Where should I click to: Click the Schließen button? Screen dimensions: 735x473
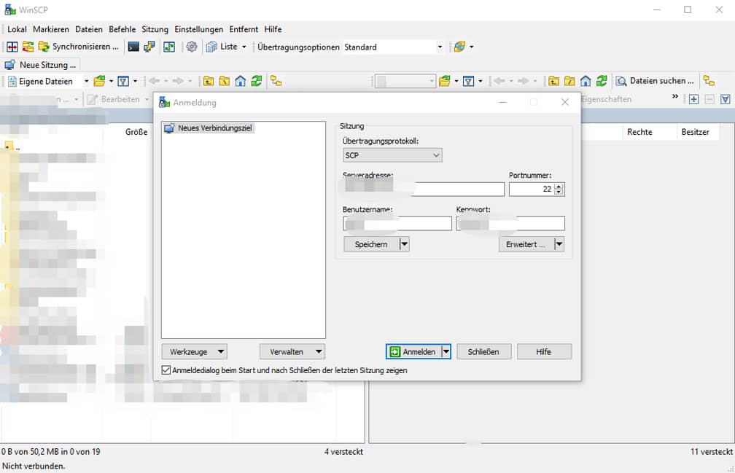pyautogui.click(x=483, y=352)
